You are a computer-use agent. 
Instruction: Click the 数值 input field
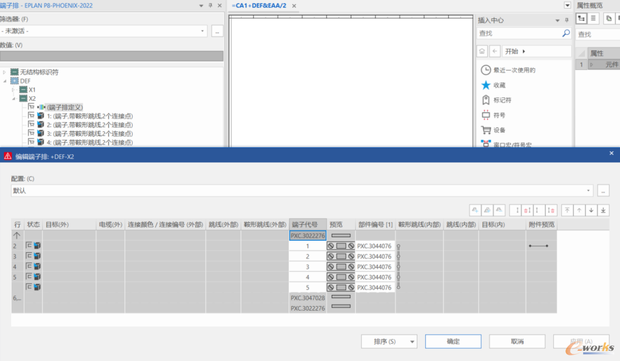[111, 56]
